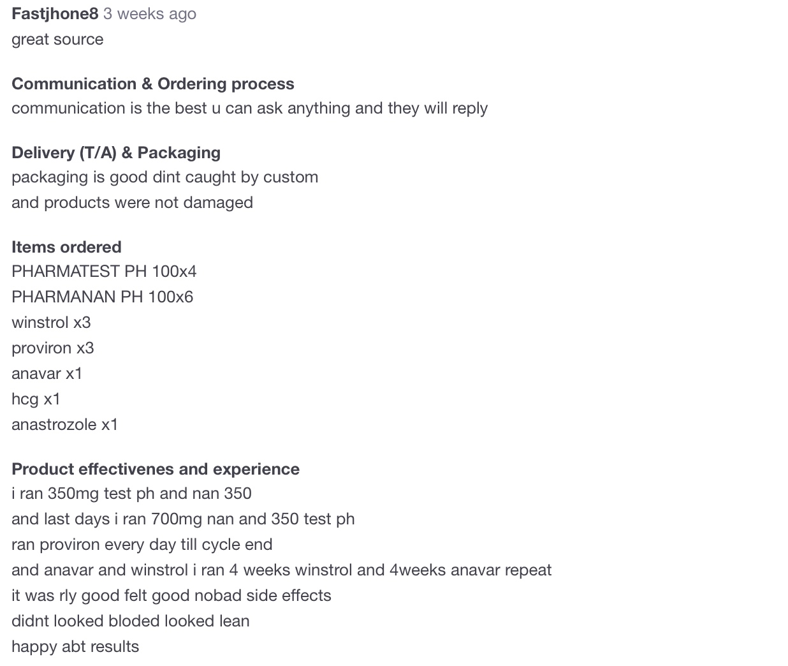This screenshot has height=666, width=788.
Task: Click the "anastrozole x1" item line
Action: pos(65,424)
